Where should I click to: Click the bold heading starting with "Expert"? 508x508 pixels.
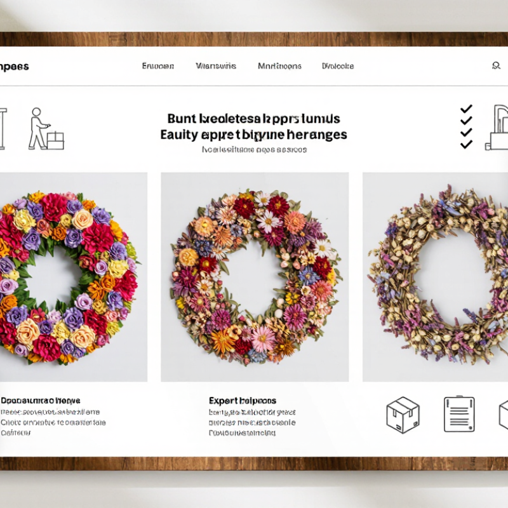coord(243,401)
